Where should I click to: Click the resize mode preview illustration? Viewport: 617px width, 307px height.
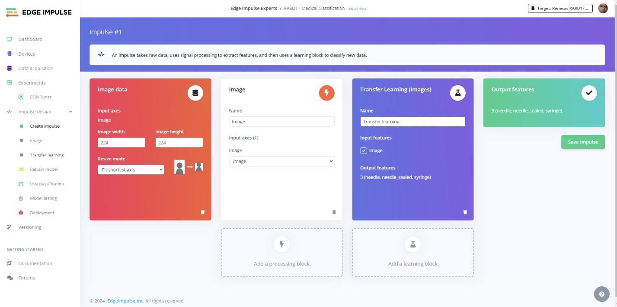click(189, 167)
